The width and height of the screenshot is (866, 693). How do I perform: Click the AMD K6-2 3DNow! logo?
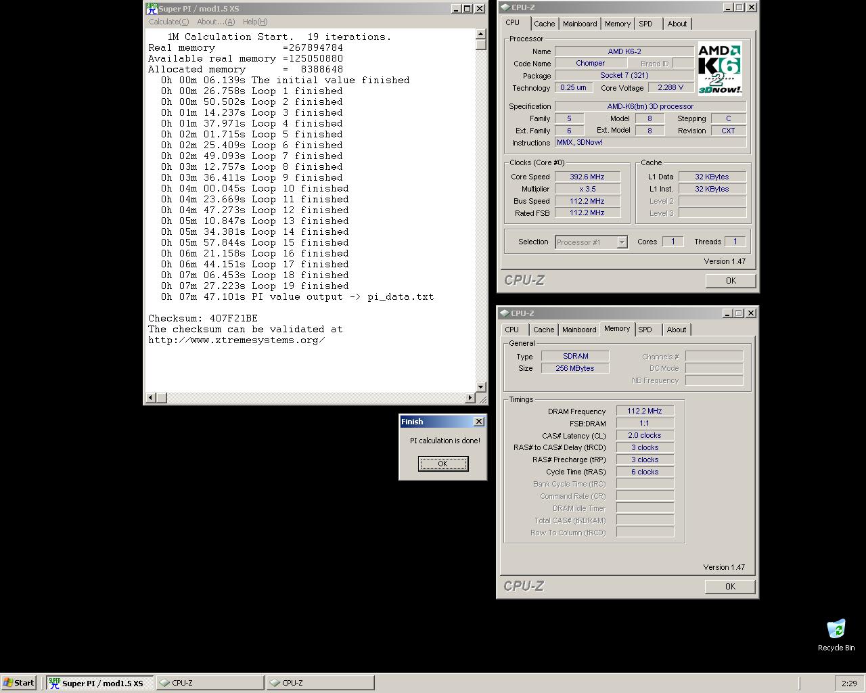(x=720, y=69)
